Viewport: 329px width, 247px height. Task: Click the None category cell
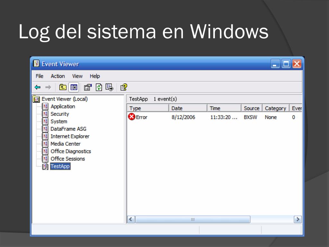pyautogui.click(x=271, y=117)
